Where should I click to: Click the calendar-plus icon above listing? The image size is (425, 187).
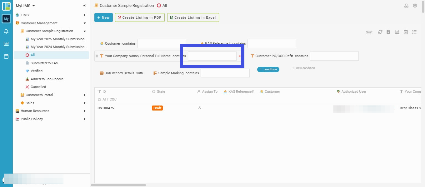tap(406, 32)
